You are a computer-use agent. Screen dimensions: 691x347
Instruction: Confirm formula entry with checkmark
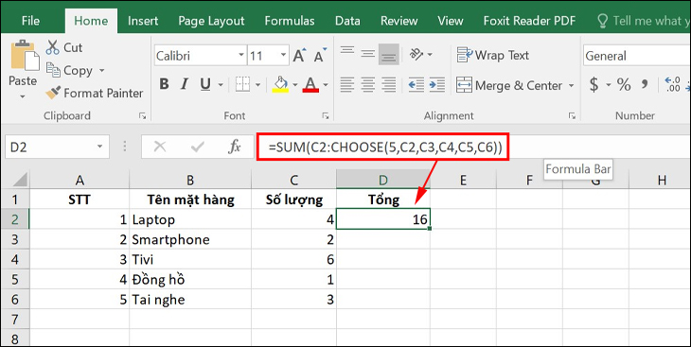(197, 147)
